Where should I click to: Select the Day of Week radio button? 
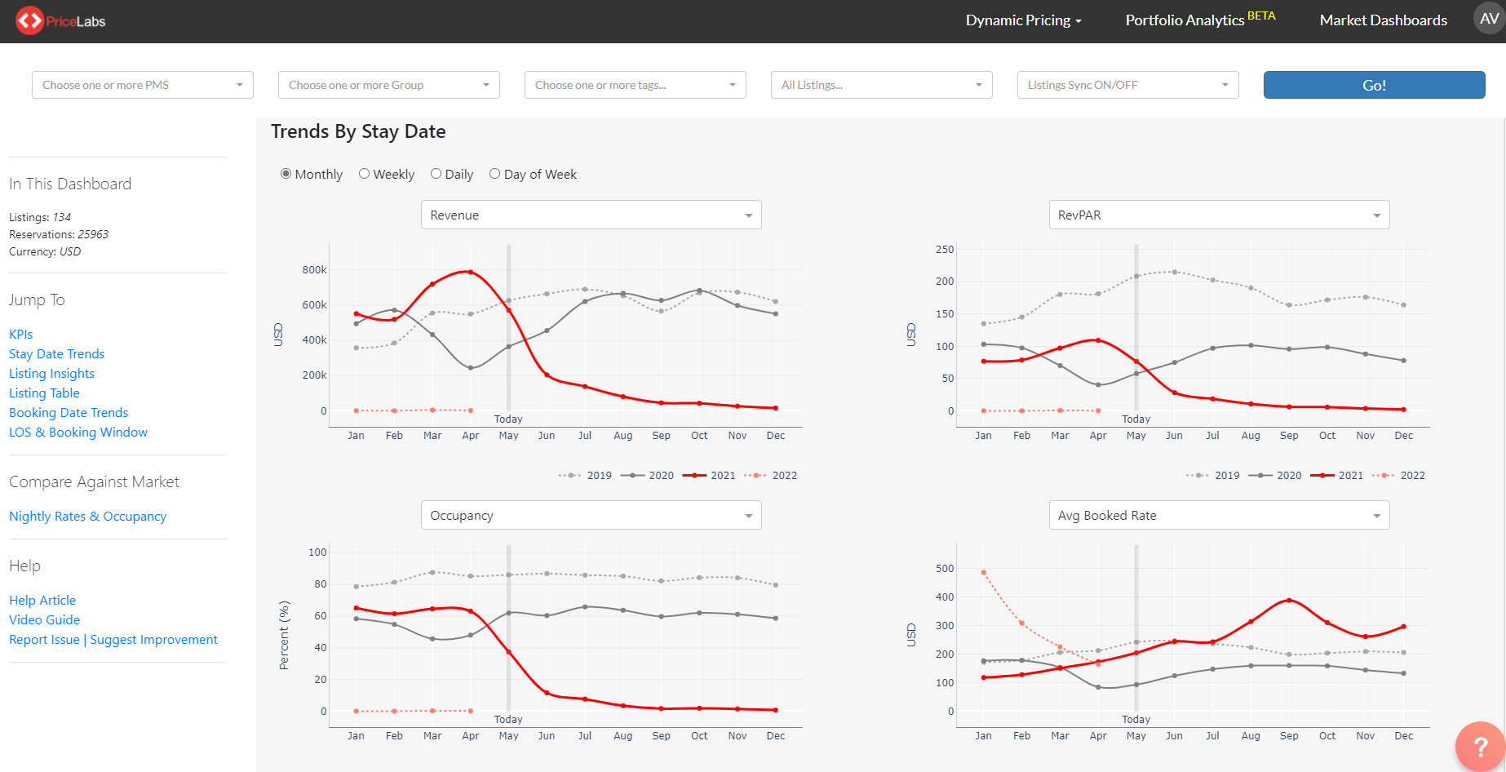[494, 174]
